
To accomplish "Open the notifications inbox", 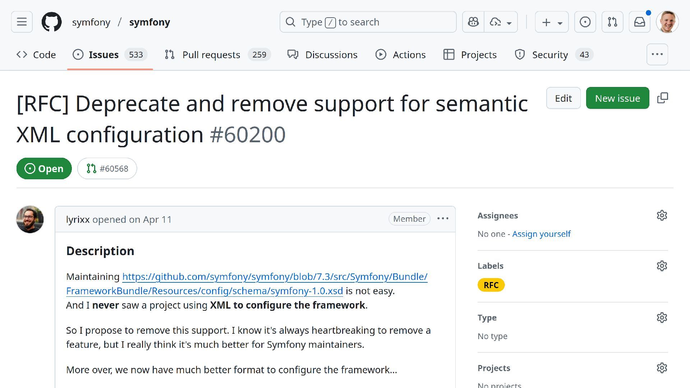I will pyautogui.click(x=639, y=22).
